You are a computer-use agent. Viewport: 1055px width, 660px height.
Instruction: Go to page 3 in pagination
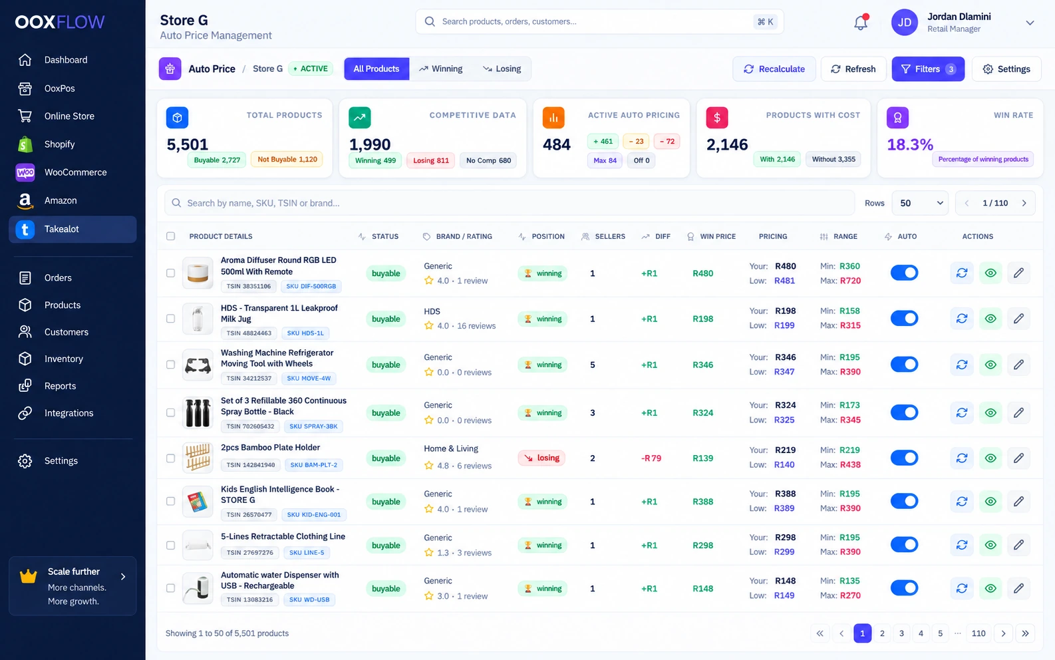[901, 633]
